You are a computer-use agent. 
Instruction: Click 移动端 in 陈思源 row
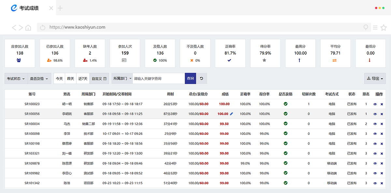pyautogui.click(x=332, y=163)
